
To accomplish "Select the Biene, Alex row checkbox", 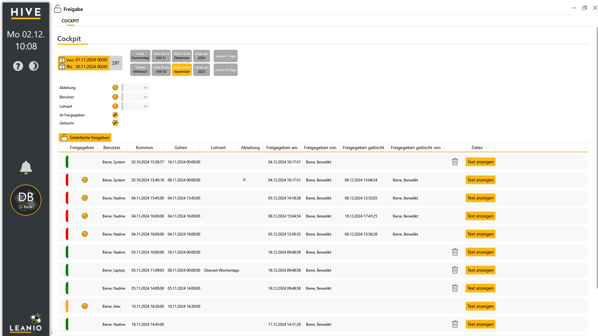I will [x=85, y=306].
